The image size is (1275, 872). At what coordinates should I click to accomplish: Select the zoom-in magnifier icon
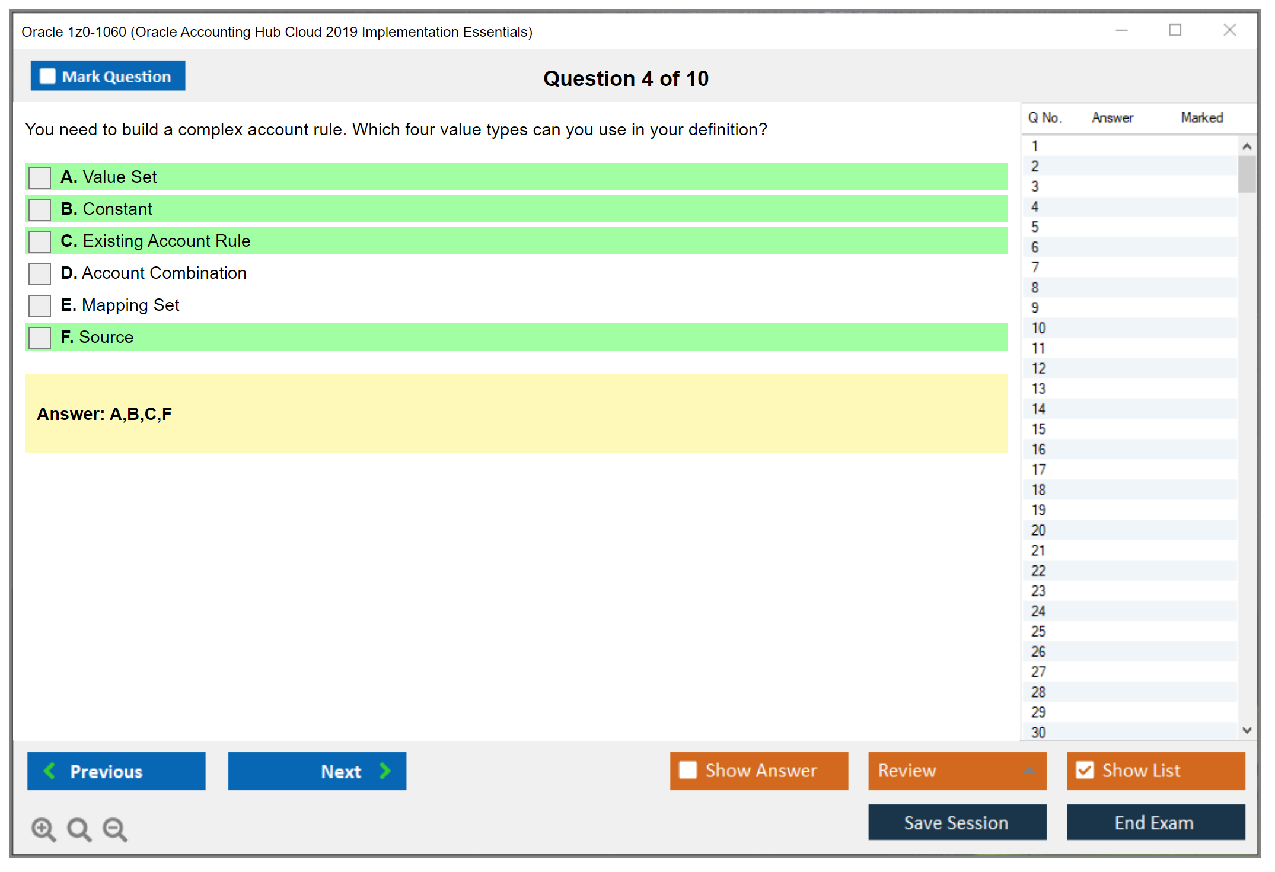[x=43, y=829]
